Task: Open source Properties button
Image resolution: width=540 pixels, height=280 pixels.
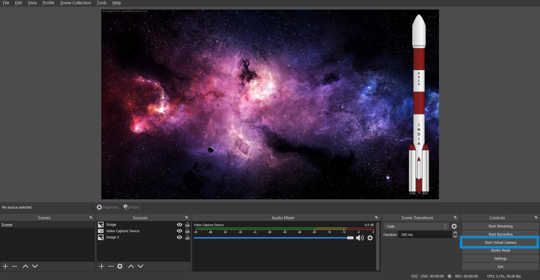Action: click(107, 207)
